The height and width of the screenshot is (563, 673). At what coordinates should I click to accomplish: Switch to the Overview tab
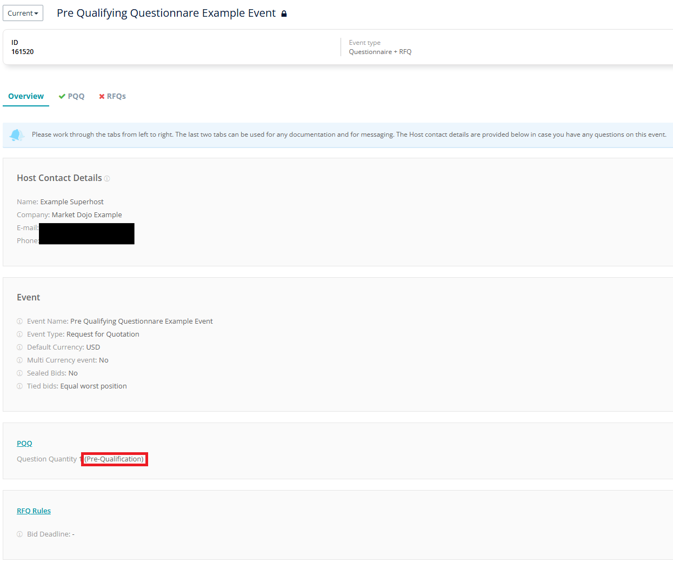click(x=26, y=96)
